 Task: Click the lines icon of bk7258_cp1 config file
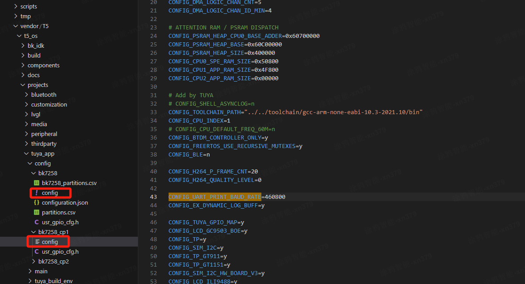pyautogui.click(x=37, y=242)
